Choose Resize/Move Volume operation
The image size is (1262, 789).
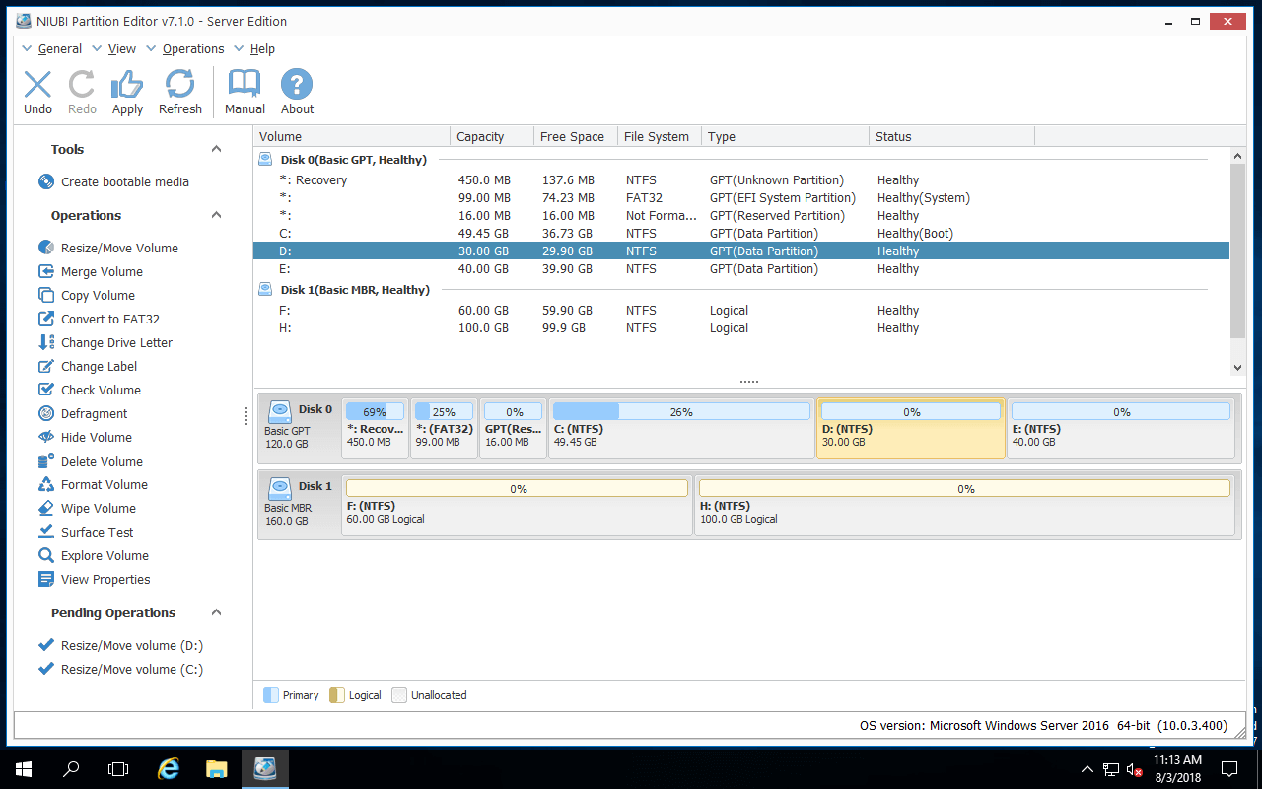(108, 248)
